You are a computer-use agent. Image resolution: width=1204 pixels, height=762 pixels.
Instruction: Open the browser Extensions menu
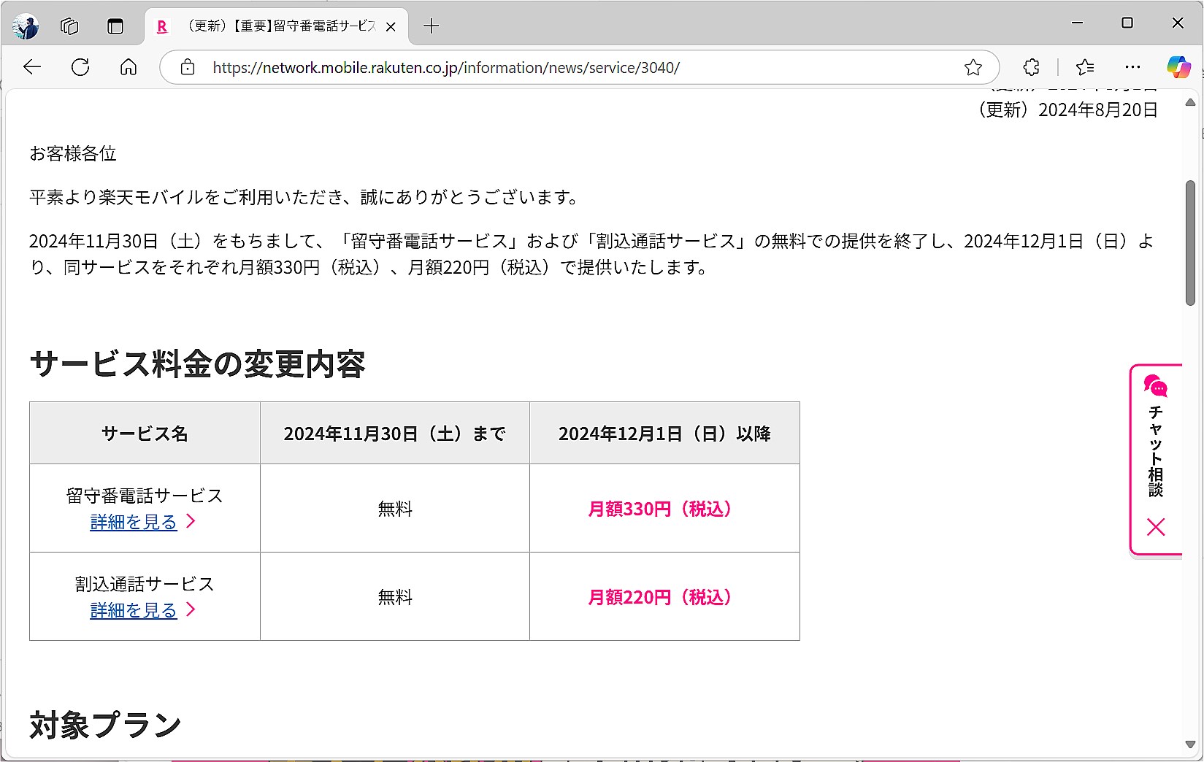pyautogui.click(x=1030, y=67)
